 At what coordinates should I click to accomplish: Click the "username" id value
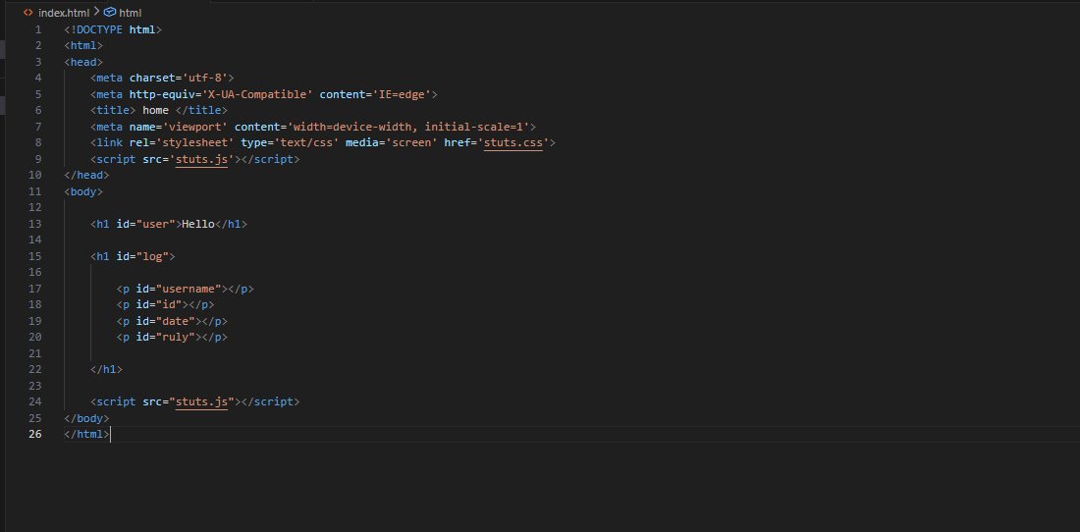tap(189, 289)
